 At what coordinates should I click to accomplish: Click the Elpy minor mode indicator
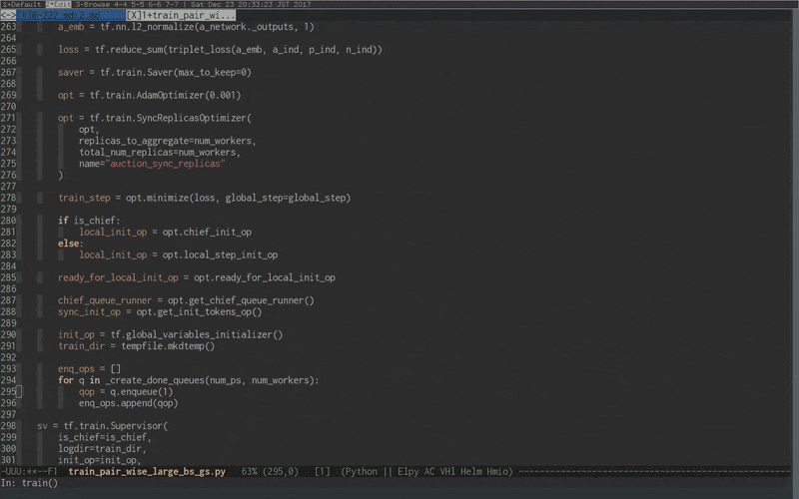408,471
